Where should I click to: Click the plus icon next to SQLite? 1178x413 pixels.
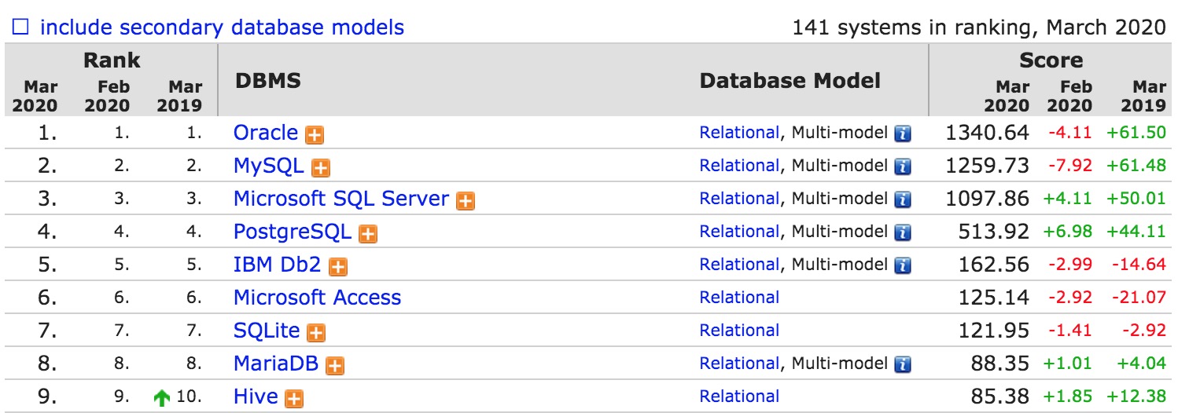316,333
